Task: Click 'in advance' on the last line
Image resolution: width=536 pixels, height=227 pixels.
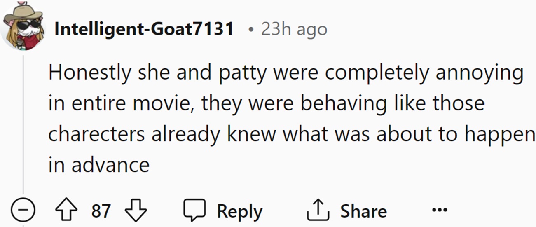Action: pos(99,166)
